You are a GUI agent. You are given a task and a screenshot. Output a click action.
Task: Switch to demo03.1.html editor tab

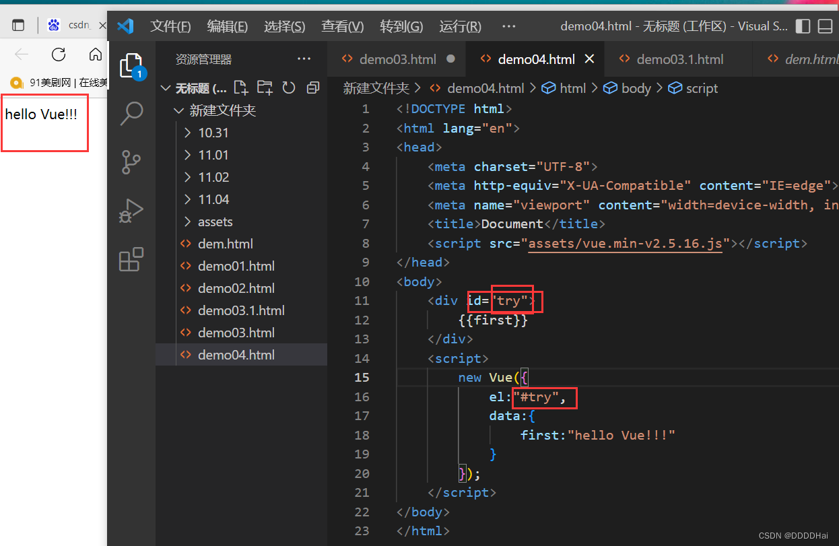(x=679, y=59)
